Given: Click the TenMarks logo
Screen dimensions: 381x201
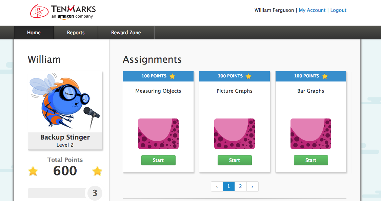Looking at the screenshot, I should 63,12.
